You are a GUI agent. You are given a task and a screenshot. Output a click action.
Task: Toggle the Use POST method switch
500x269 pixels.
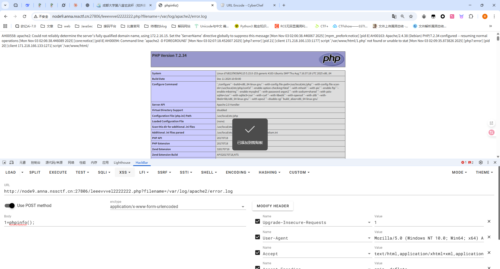click(x=10, y=206)
